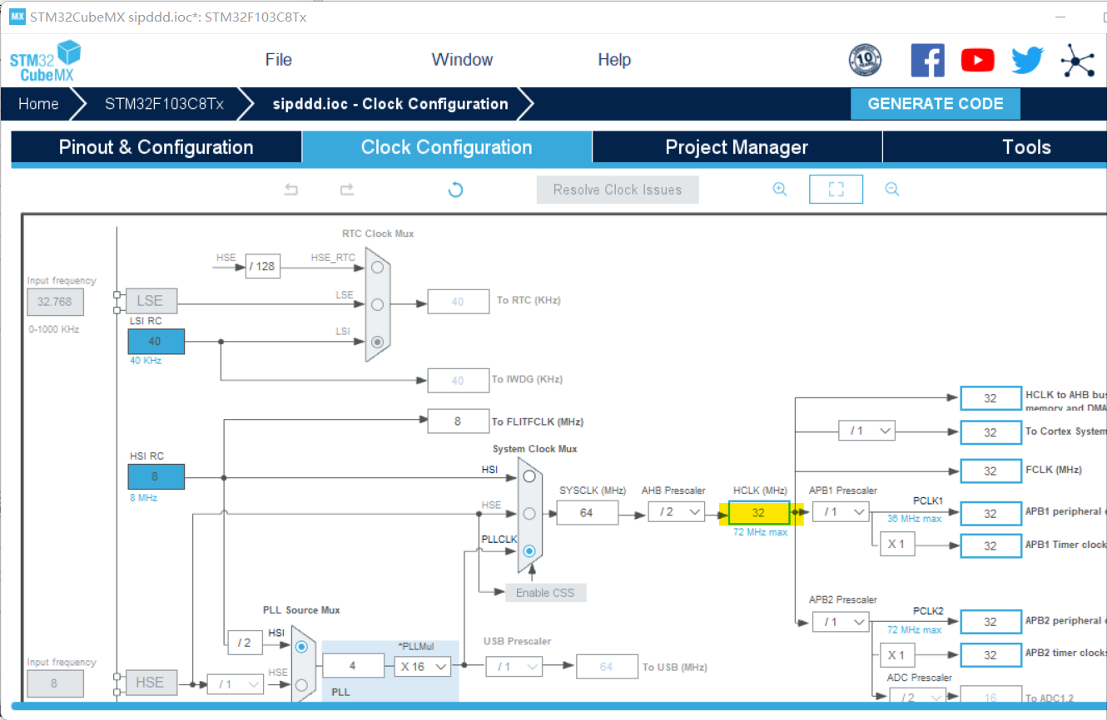The image size is (1107, 720).
Task: Fit clock diagram to window
Action: (836, 190)
